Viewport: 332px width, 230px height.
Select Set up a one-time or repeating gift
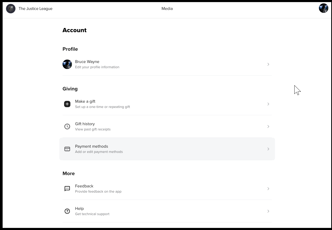click(102, 107)
